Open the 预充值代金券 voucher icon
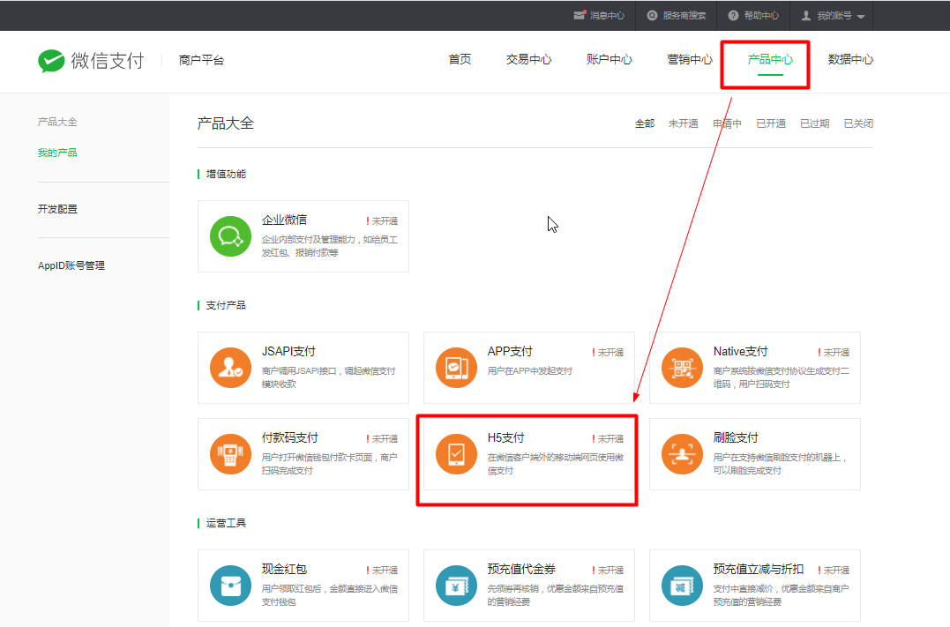Viewport: 950px width, 627px height. tap(456, 586)
